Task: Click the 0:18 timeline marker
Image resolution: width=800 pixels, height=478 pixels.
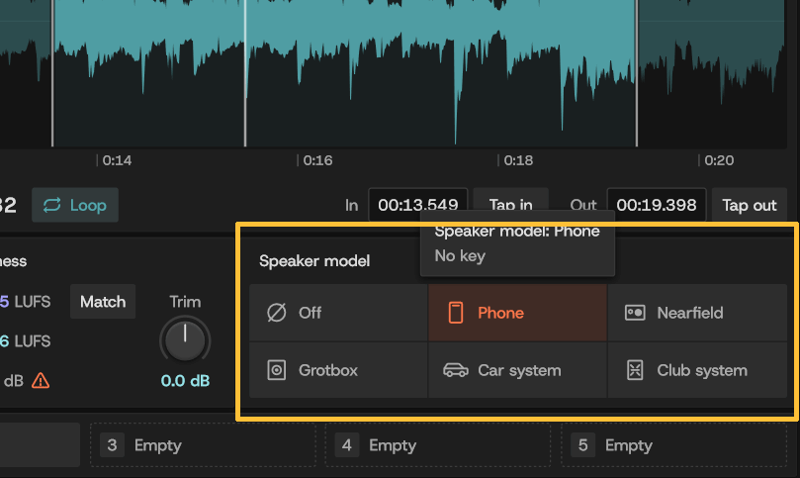Action: [518, 160]
